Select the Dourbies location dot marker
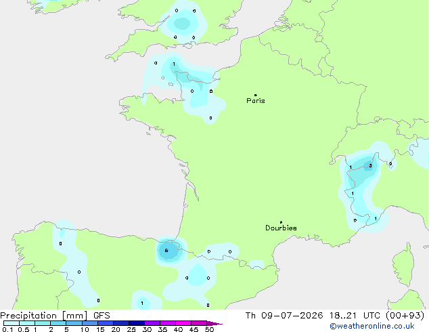Image resolution: width=429 pixels, height=332 pixels. (x=281, y=222)
